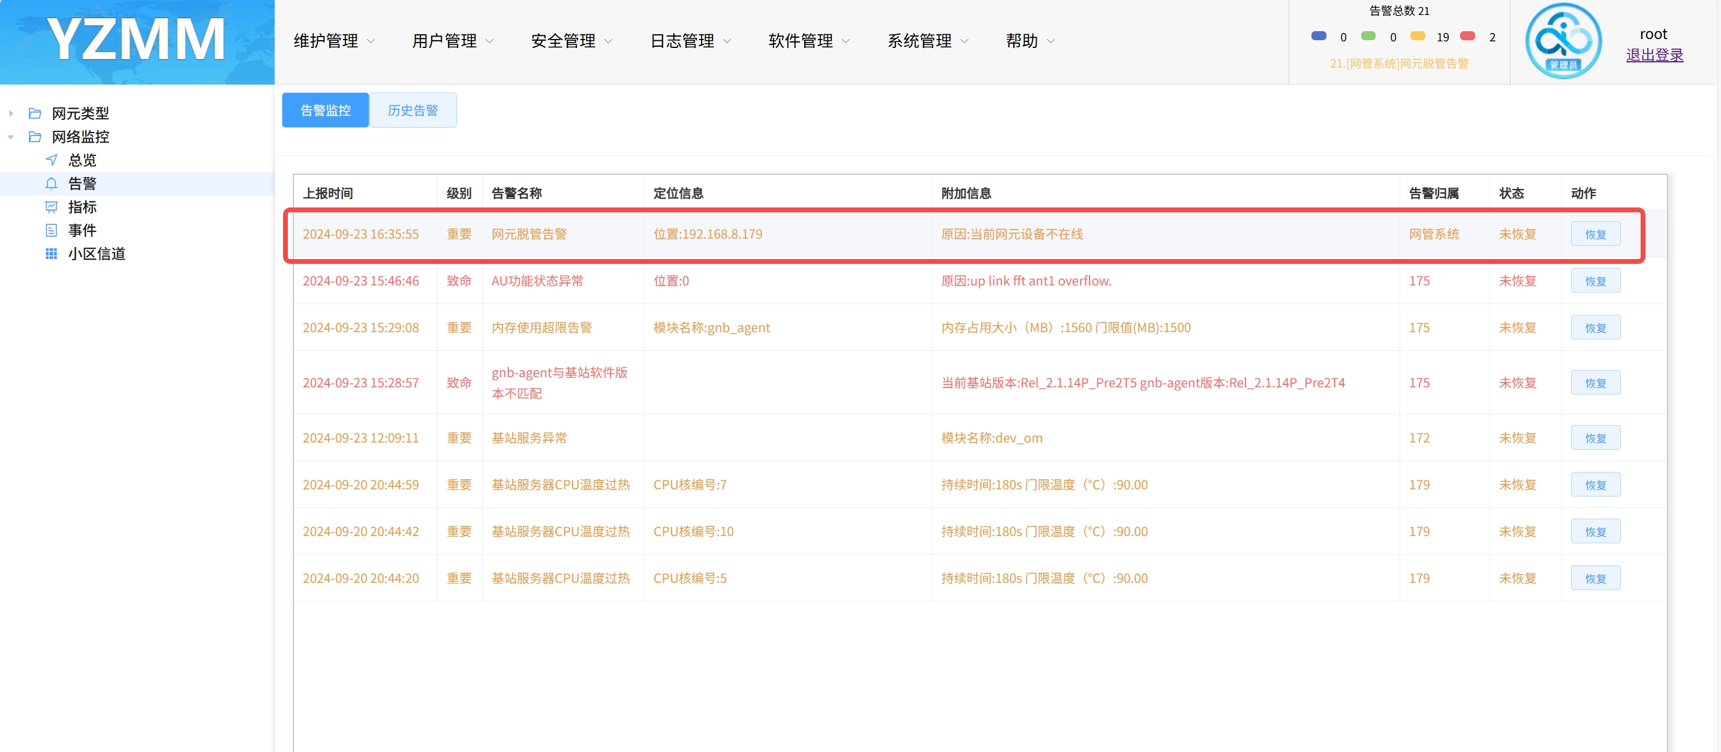The height and width of the screenshot is (752, 1721).
Task: Click the 退出登录 logout link
Action: click(x=1654, y=55)
